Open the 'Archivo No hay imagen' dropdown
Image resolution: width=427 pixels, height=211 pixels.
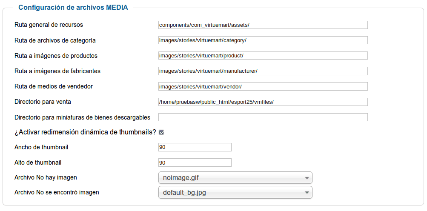pyautogui.click(x=235, y=178)
